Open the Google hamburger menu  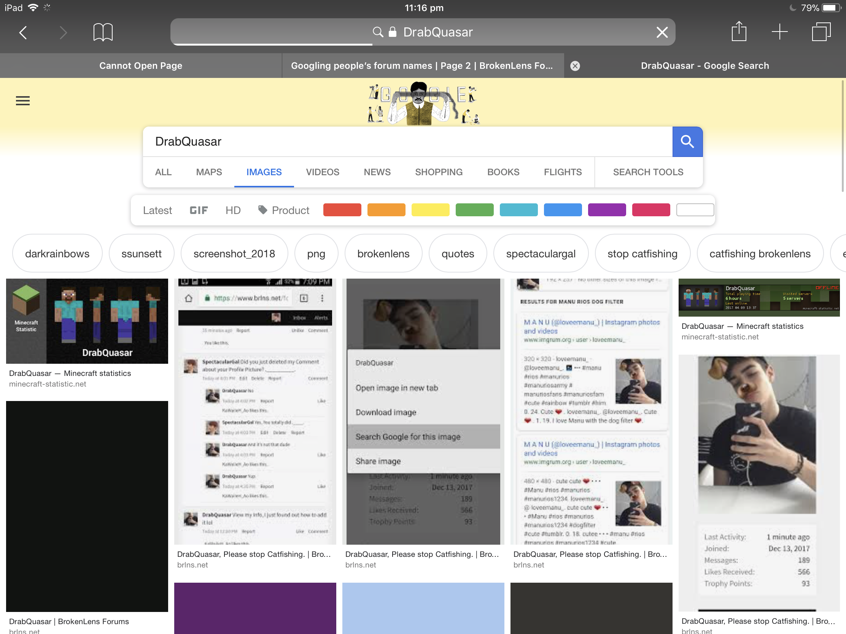click(22, 100)
